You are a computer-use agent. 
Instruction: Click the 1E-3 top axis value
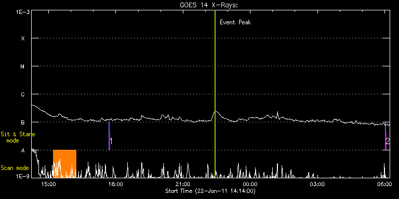[x=23, y=12]
